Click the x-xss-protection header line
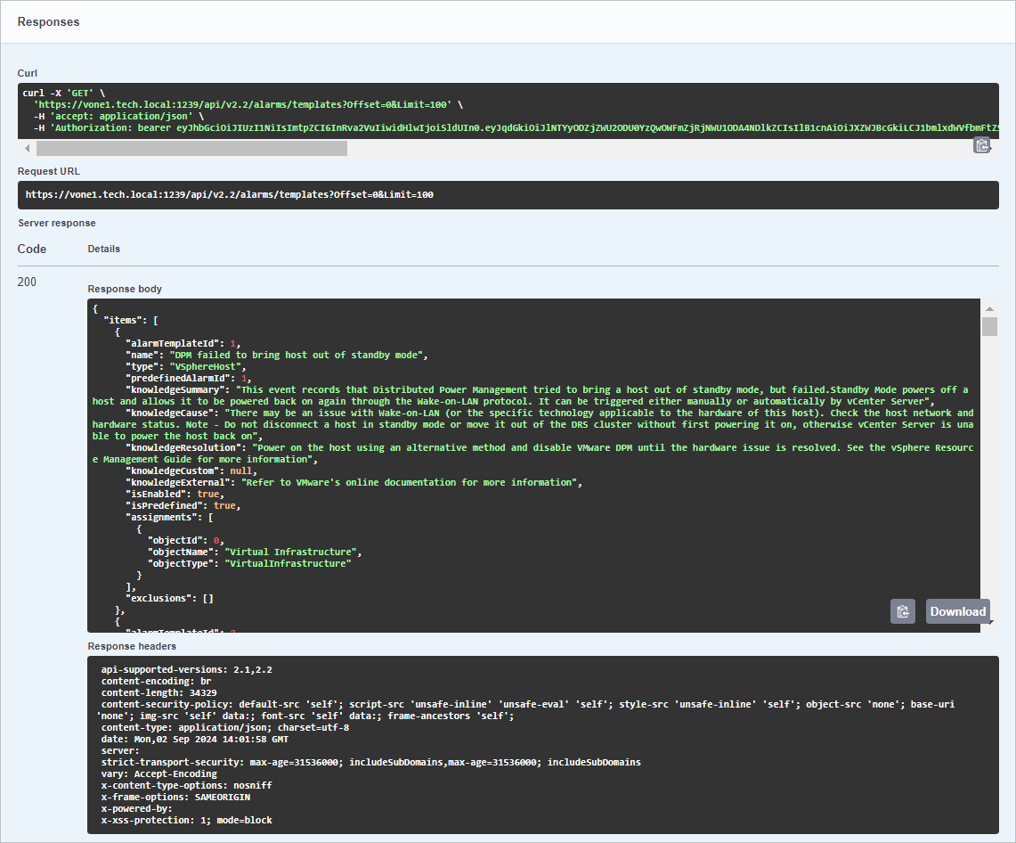 point(187,821)
